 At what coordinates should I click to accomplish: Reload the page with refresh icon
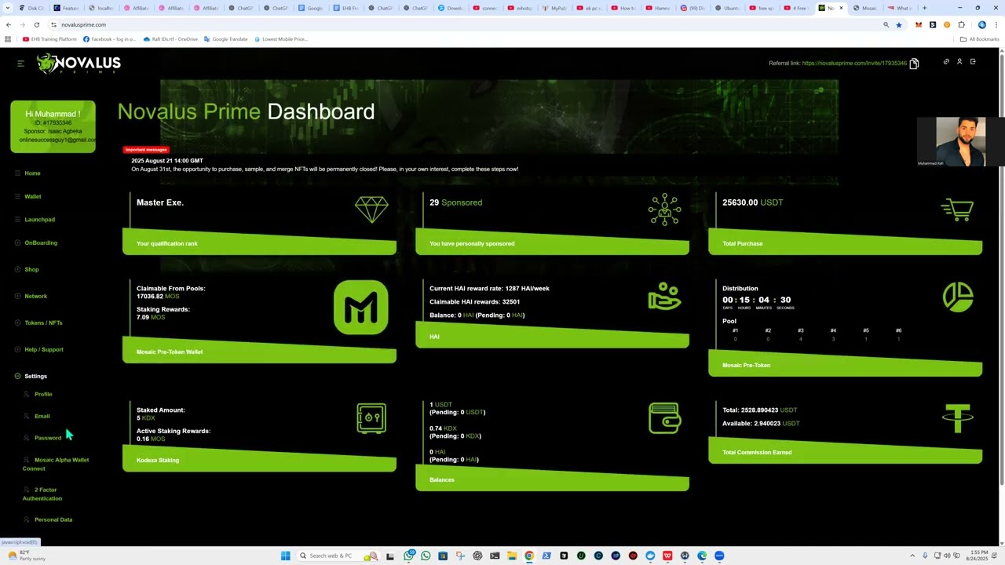pyautogui.click(x=37, y=24)
